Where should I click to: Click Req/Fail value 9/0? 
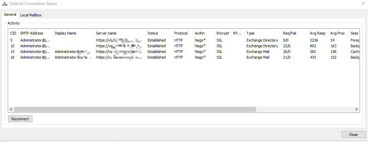coord(286,40)
